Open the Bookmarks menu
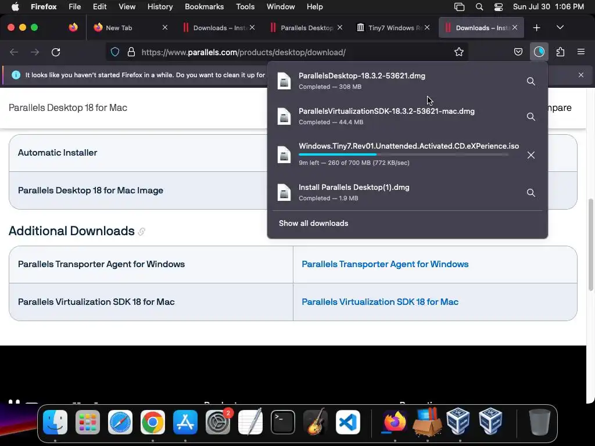The width and height of the screenshot is (595, 446). (204, 7)
